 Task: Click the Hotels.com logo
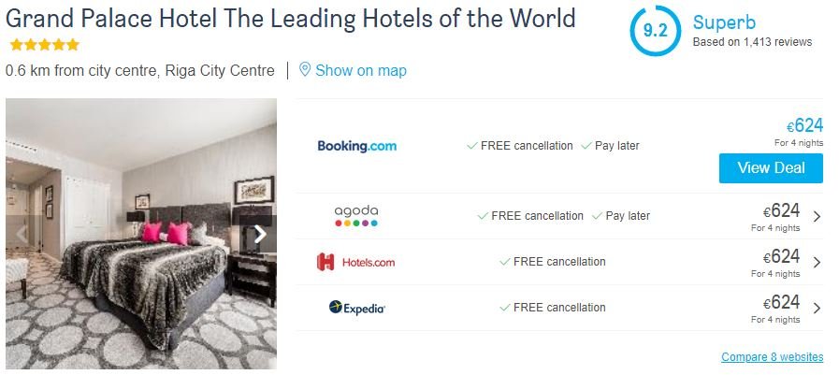[x=355, y=262]
